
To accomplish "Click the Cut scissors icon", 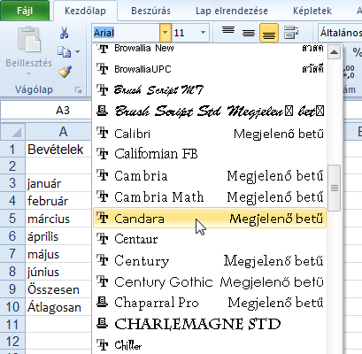I will pos(64,33).
